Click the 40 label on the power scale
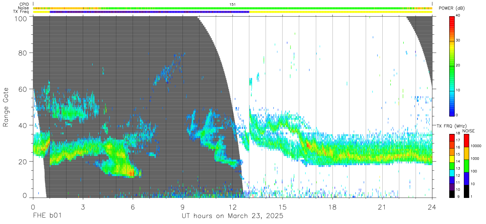 (x=459, y=16)
